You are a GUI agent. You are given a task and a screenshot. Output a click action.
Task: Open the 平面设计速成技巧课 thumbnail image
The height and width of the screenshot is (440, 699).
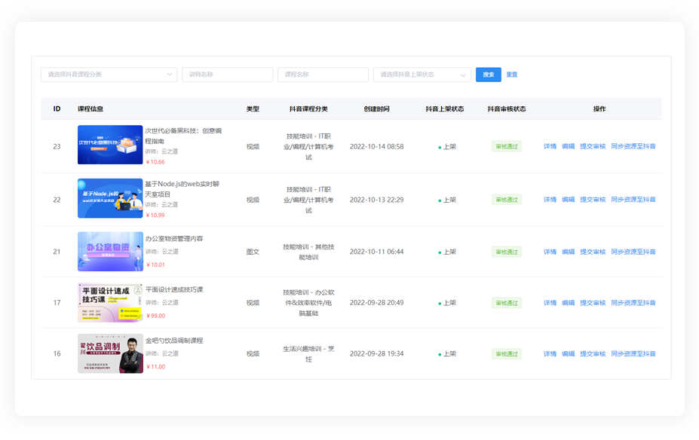coord(110,302)
